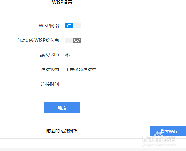Click the 自动切换WISP接入点 label
The width and height of the screenshot is (186, 151).
pyautogui.click(x=38, y=40)
